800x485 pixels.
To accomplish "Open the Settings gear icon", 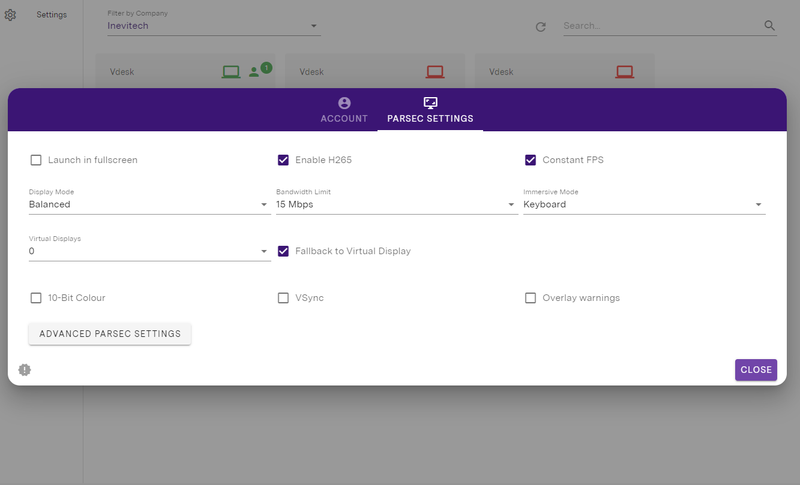I will [10, 15].
